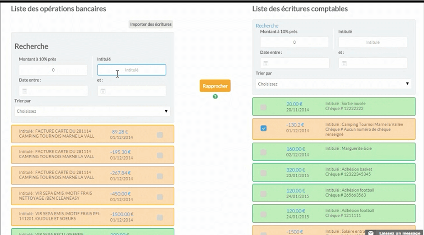
Task: Click calendar icon in accounting 'et' date field
Action: [x=344, y=64]
